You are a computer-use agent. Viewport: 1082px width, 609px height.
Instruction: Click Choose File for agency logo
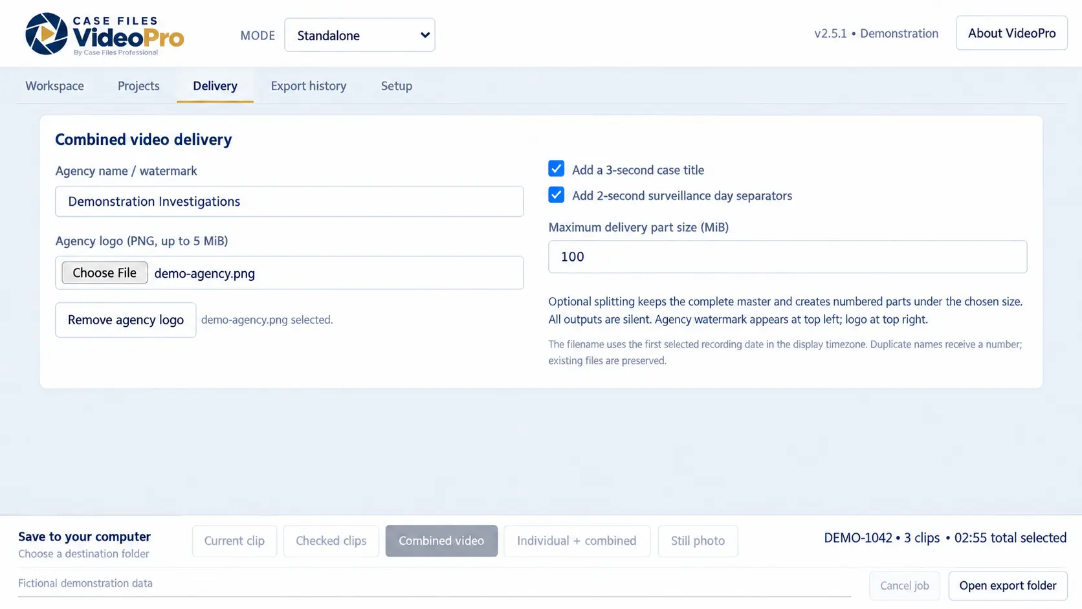pyautogui.click(x=105, y=272)
